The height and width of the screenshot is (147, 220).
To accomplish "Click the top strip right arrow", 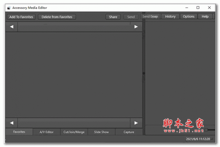I will point(136,27).
